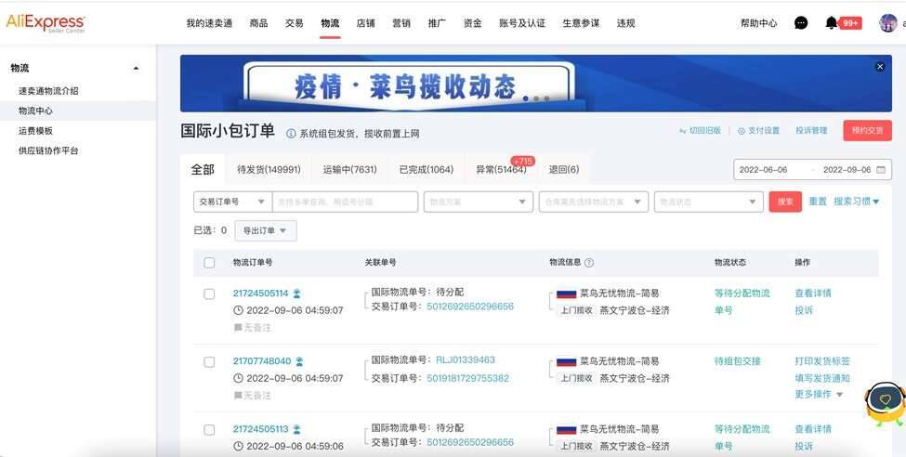Open 支付设置 settings link

pyautogui.click(x=758, y=131)
